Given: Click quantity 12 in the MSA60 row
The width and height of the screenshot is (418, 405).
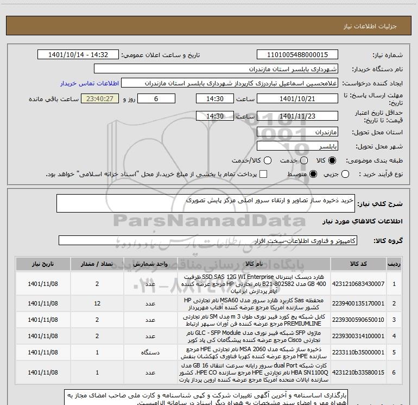Looking at the screenshot, I should [x=97, y=303].
